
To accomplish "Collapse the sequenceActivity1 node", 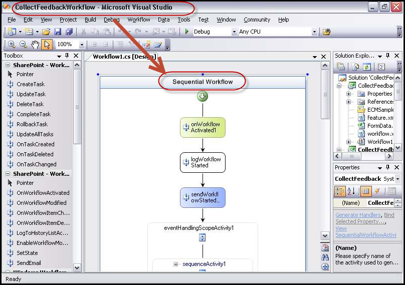I will pyautogui.click(x=175, y=264).
